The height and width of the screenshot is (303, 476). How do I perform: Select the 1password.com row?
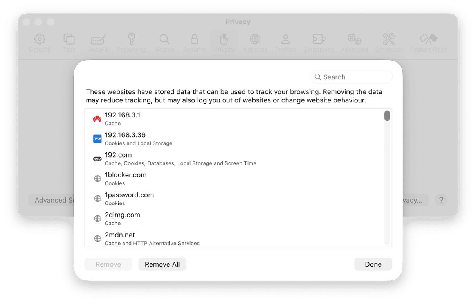(235, 199)
